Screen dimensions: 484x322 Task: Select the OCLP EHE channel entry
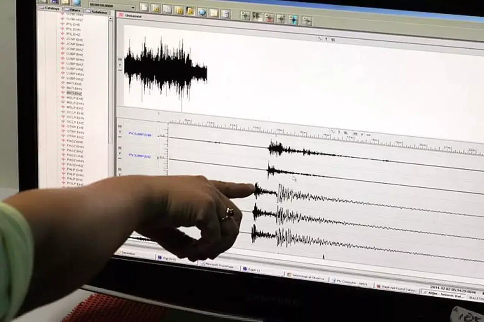point(74,112)
